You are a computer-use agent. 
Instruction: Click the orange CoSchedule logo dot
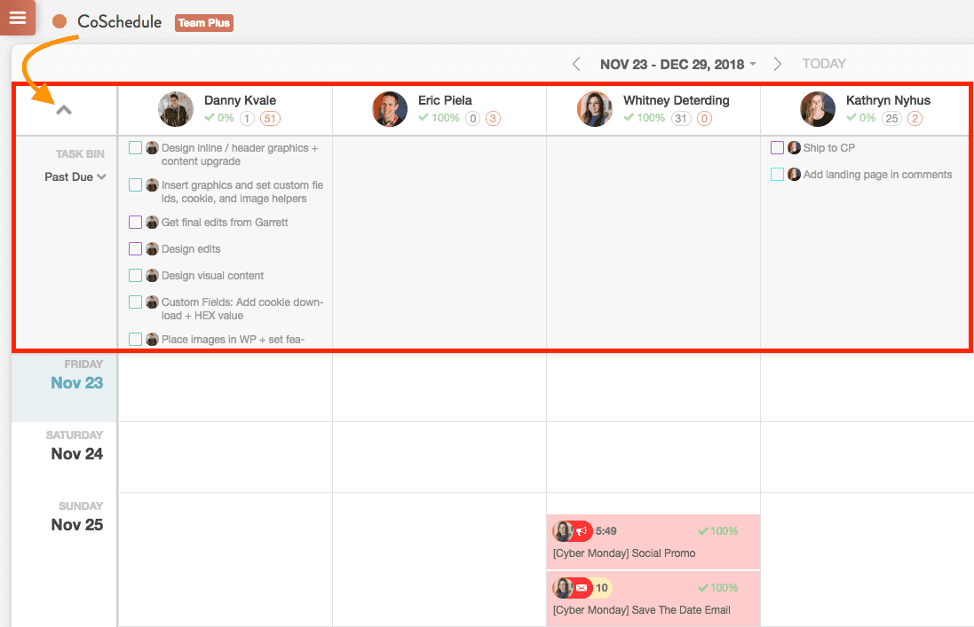59,21
